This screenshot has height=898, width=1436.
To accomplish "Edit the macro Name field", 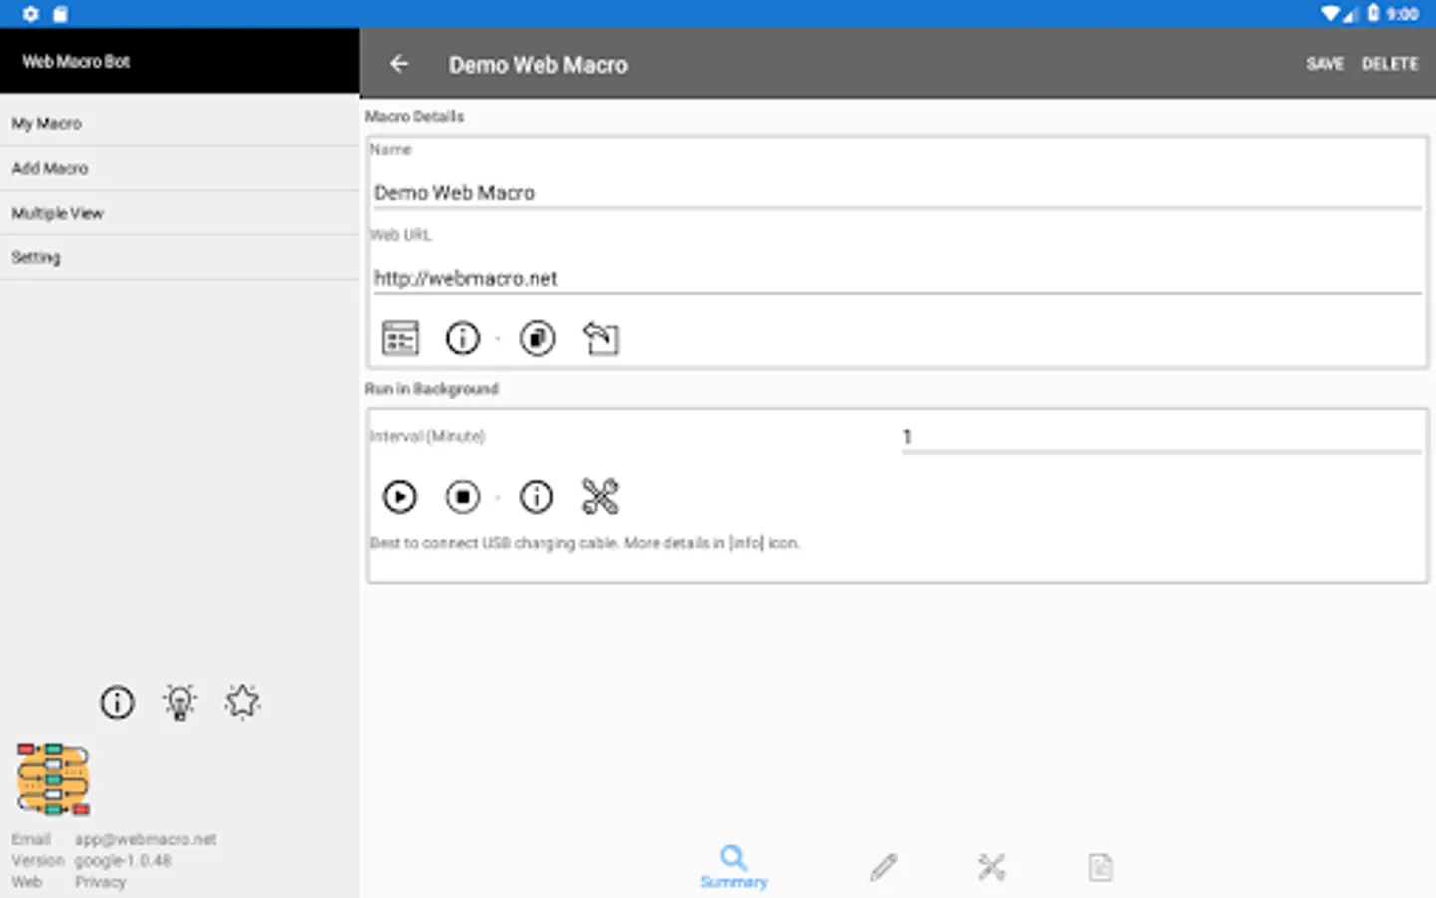I will coord(897,192).
